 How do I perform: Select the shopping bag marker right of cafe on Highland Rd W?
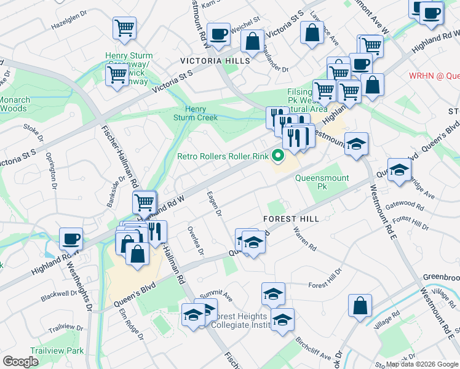tap(372, 85)
